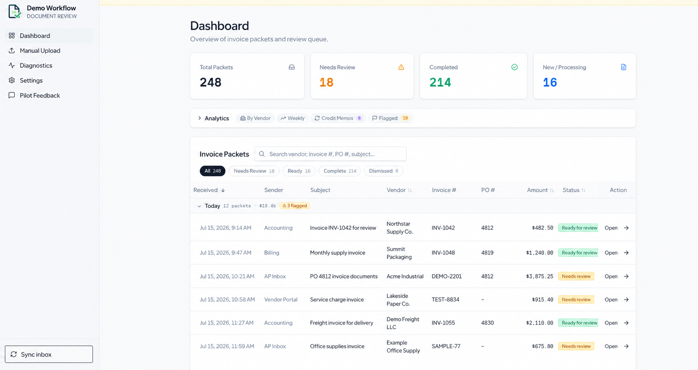Select the All 248 filter tab
Image resolution: width=698 pixels, height=370 pixels.
213,171
